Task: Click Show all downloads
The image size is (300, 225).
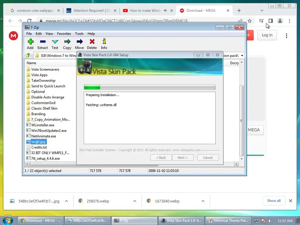Action: coord(274,201)
